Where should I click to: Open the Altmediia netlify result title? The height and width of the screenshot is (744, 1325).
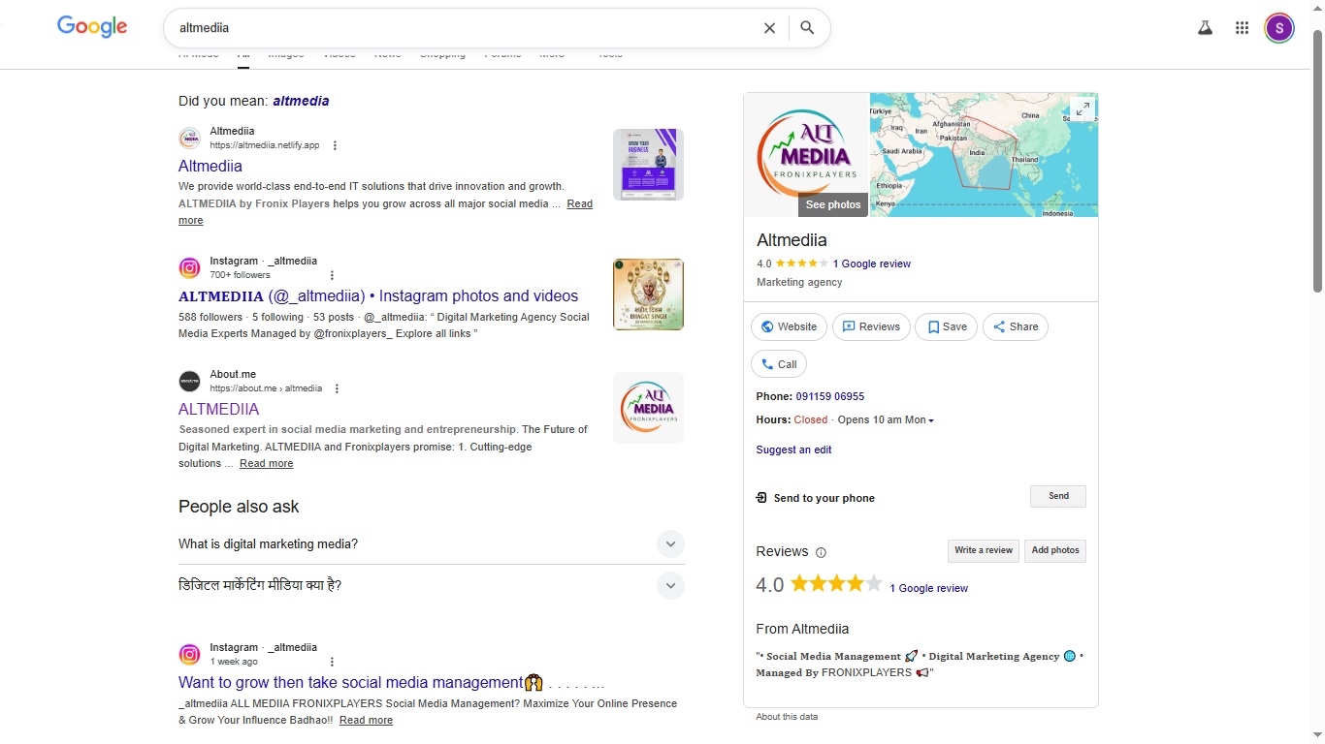(210, 167)
